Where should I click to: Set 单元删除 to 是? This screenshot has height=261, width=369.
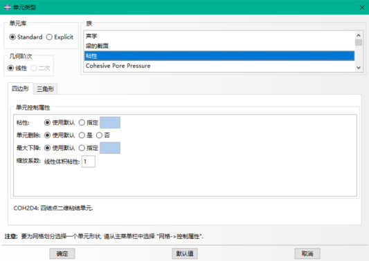(85, 135)
